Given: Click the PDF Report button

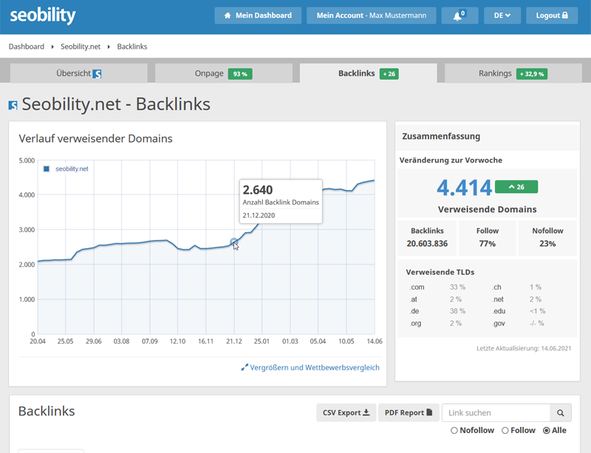Looking at the screenshot, I should [409, 412].
